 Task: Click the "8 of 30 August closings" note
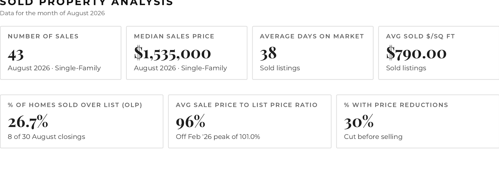[x=46, y=137]
